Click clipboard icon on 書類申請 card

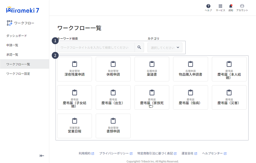pyautogui.click(x=113, y=121)
